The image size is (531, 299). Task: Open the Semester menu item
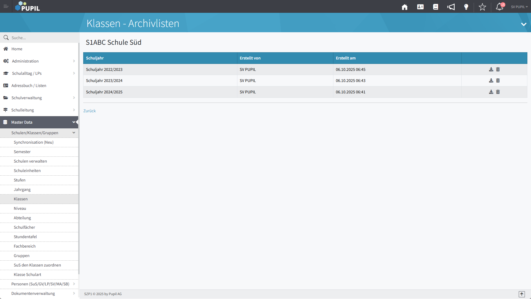(x=39, y=152)
